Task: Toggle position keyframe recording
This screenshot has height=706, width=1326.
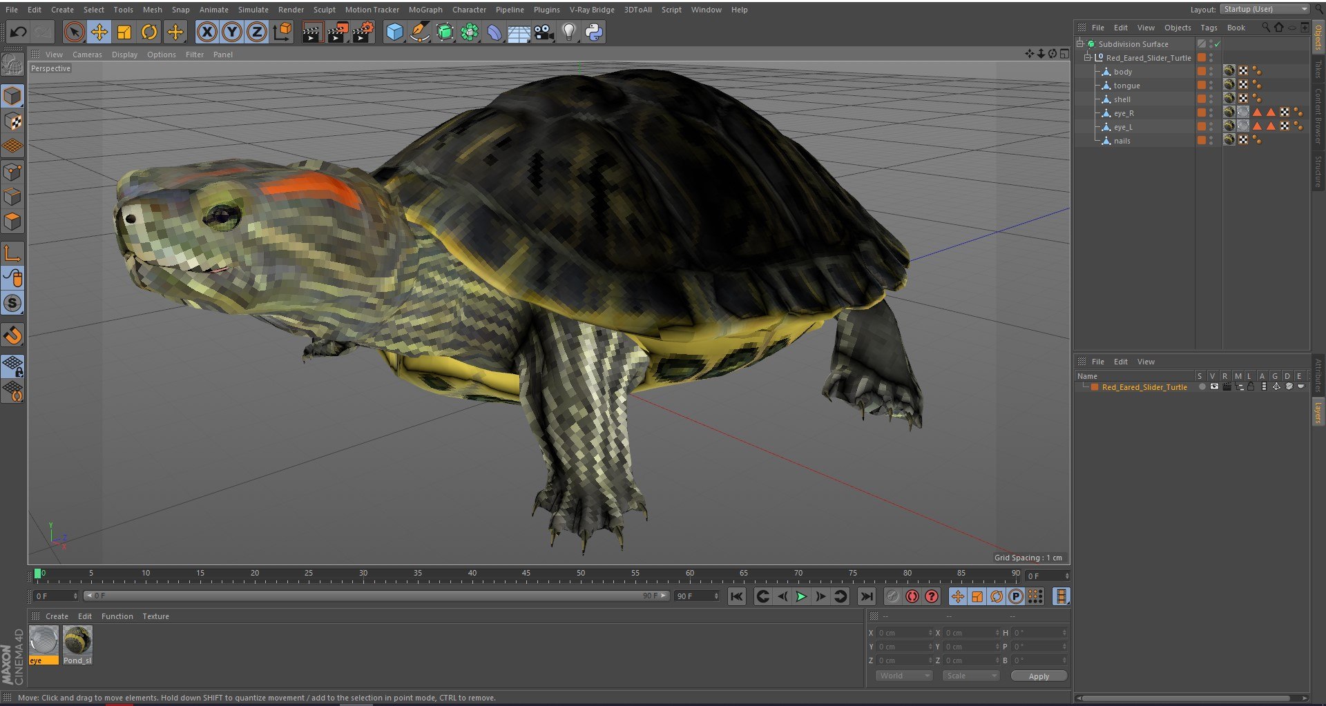Action: click(x=958, y=596)
